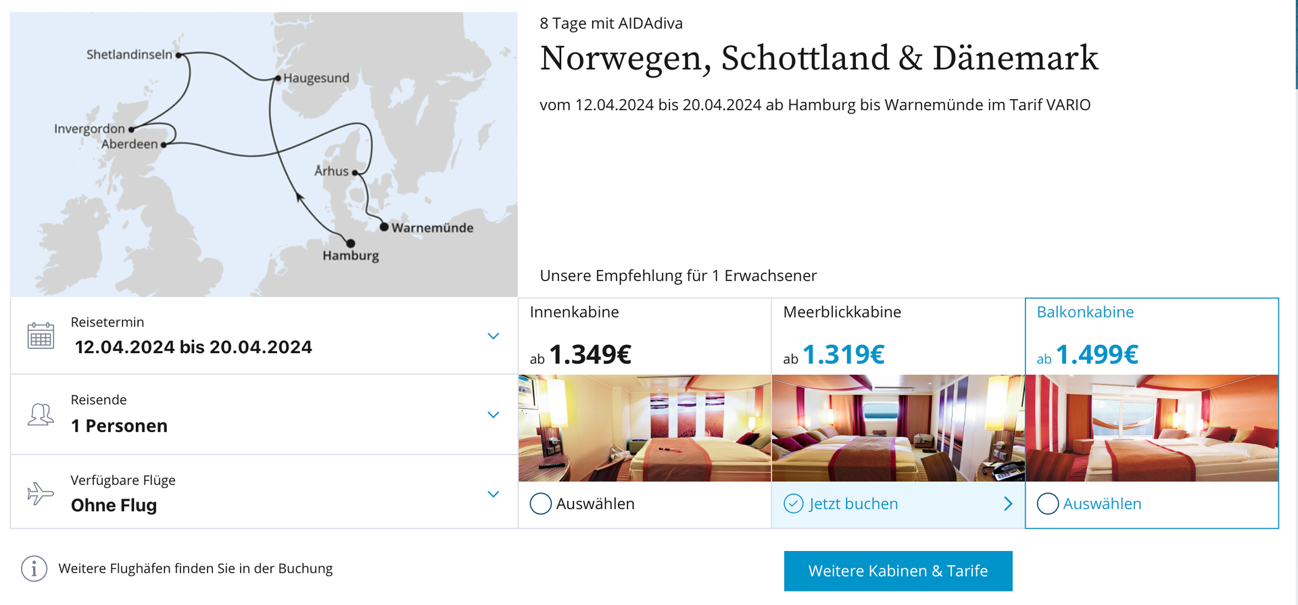
Task: Open the Reisende persons dropdown
Action: 264,414
